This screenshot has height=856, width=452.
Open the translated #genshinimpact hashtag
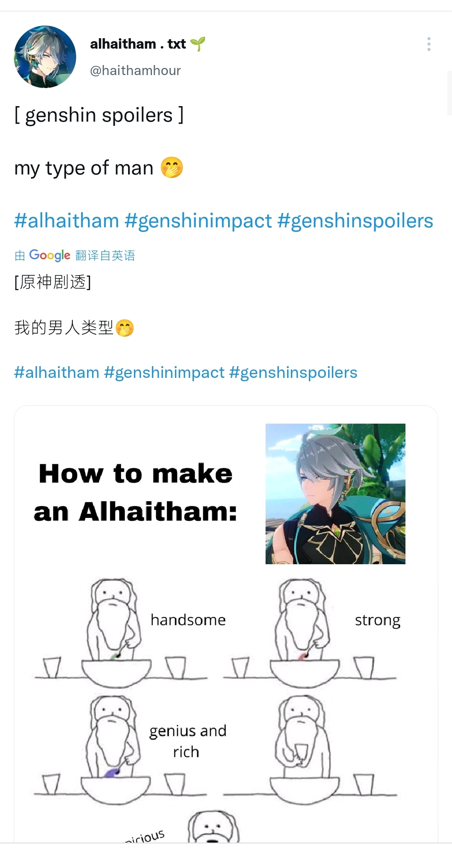pyautogui.click(x=164, y=372)
